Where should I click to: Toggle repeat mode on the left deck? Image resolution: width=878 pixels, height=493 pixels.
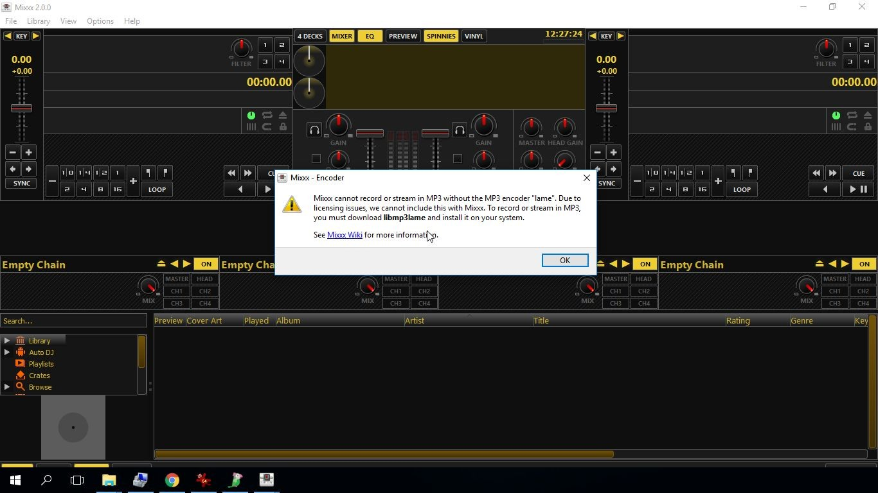(267, 116)
